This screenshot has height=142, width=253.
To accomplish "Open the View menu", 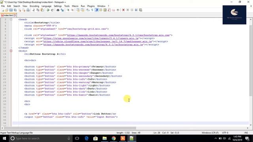I will 25,6.
